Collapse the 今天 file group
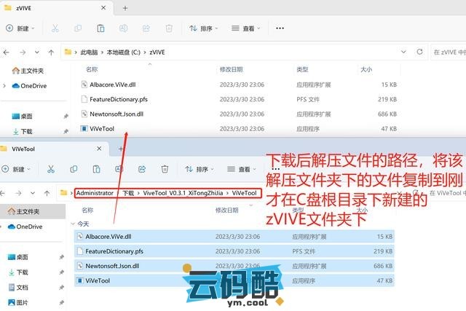Image resolution: width=466 pixels, height=311 pixels. pos(73,224)
